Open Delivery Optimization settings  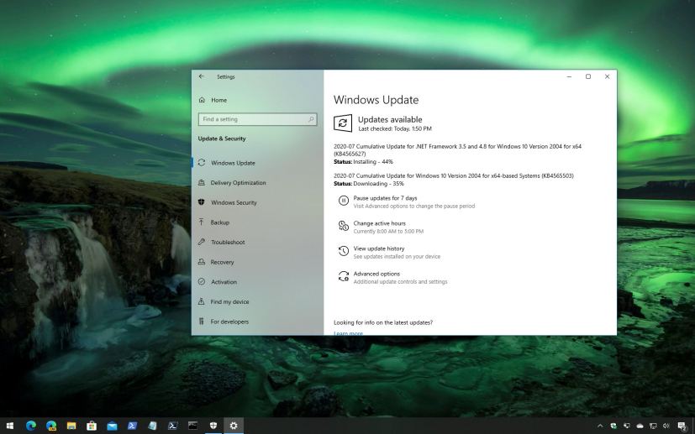tap(238, 182)
